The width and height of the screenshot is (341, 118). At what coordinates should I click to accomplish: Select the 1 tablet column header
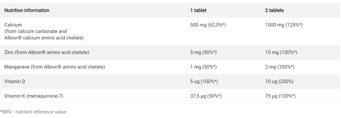198,10
